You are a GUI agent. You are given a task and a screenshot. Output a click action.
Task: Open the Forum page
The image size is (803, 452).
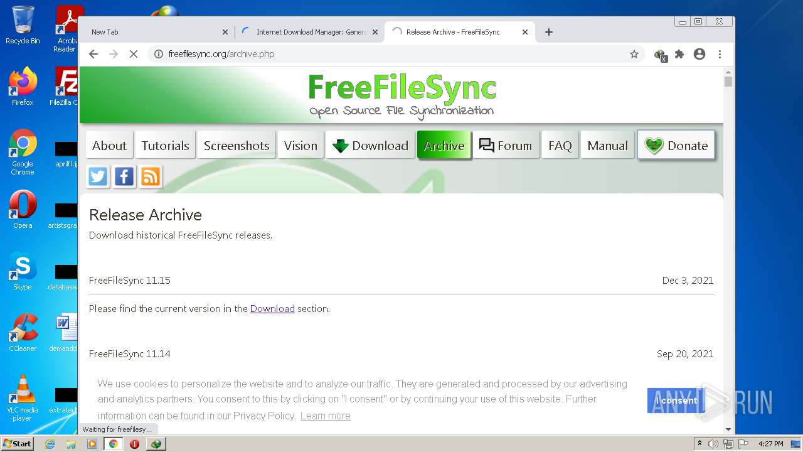point(506,146)
